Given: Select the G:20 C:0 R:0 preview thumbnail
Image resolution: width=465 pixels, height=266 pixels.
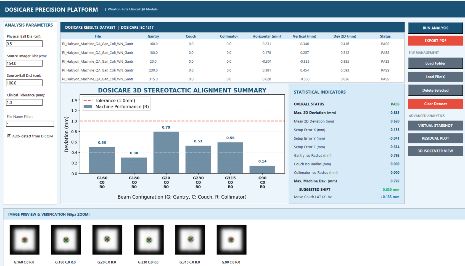Looking at the screenshot, I should 107,240.
